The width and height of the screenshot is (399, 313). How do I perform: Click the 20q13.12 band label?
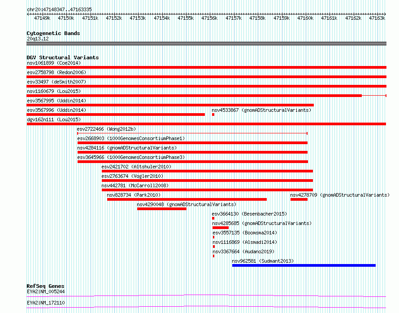[38, 39]
